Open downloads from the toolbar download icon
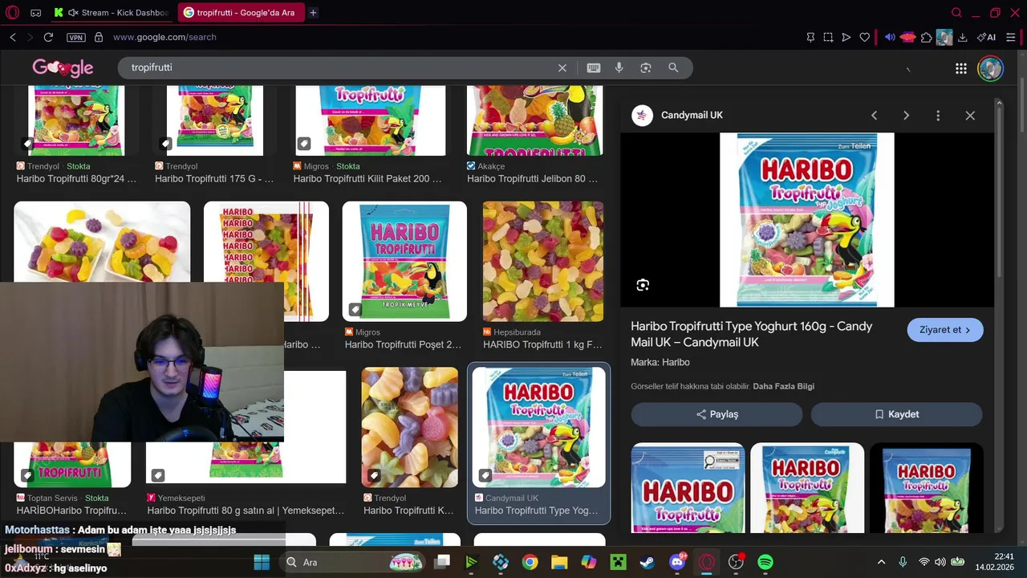The height and width of the screenshot is (578, 1027). pos(962,37)
